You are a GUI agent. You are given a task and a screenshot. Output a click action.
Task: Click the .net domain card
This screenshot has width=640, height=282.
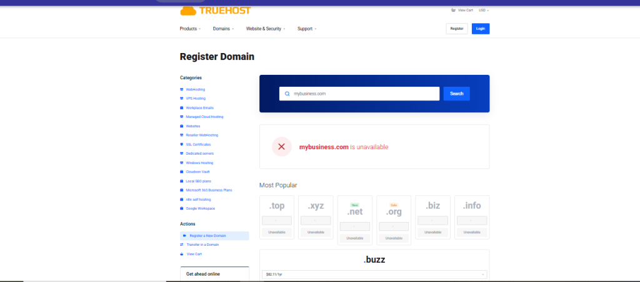pos(355,220)
